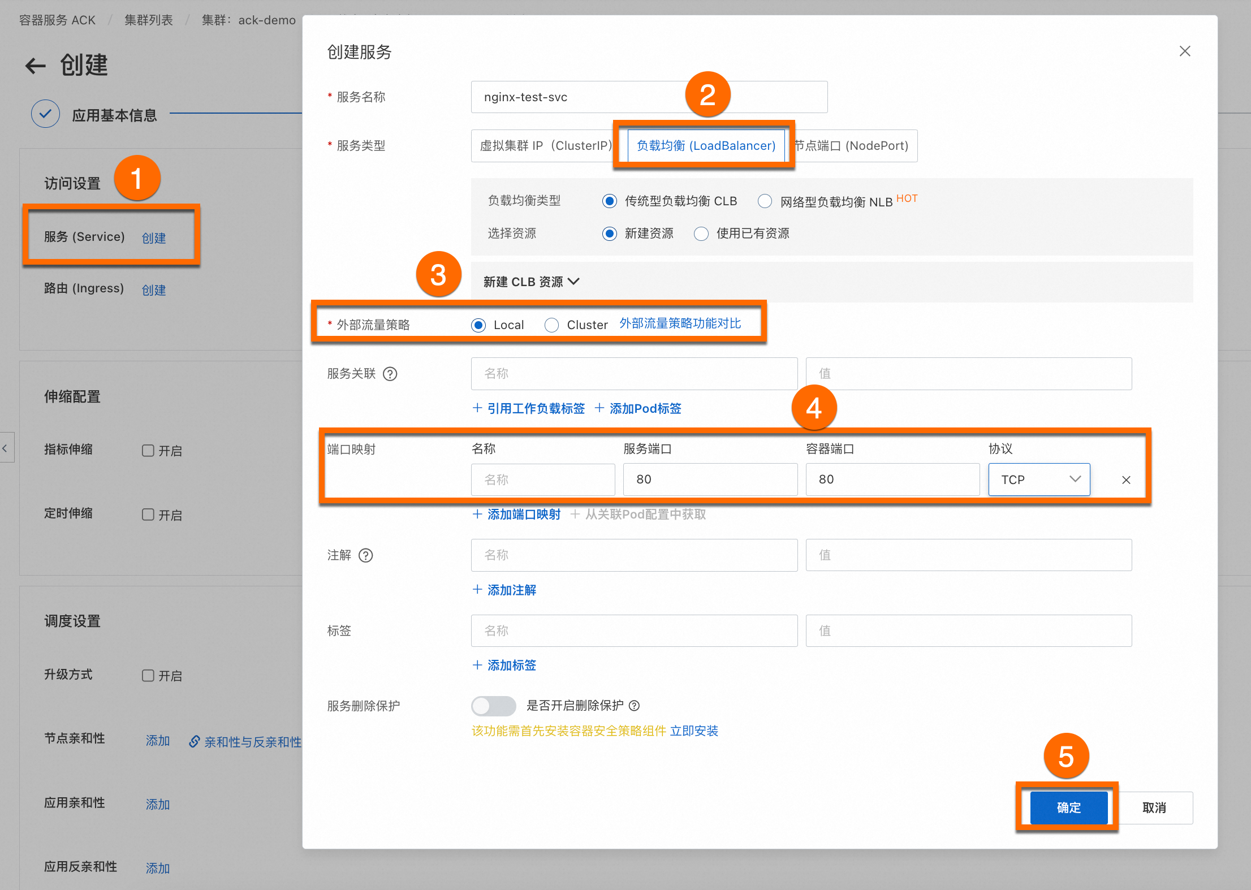The width and height of the screenshot is (1251, 890).
Task: Go to 集群列表 breadcrumb
Action: (x=148, y=20)
